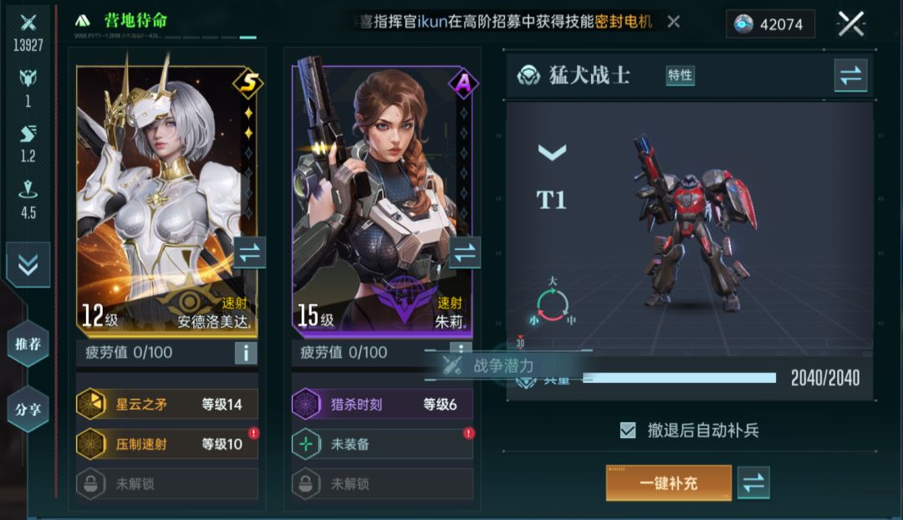
Task: Click the troop size cycle icon
Action: 553,304
